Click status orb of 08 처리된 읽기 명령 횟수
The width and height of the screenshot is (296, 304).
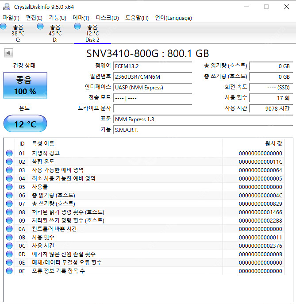(9, 212)
